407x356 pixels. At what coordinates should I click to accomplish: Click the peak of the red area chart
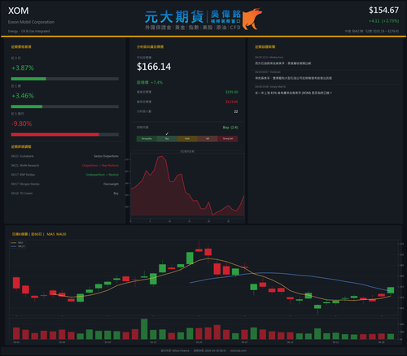pyautogui.click(x=161, y=156)
